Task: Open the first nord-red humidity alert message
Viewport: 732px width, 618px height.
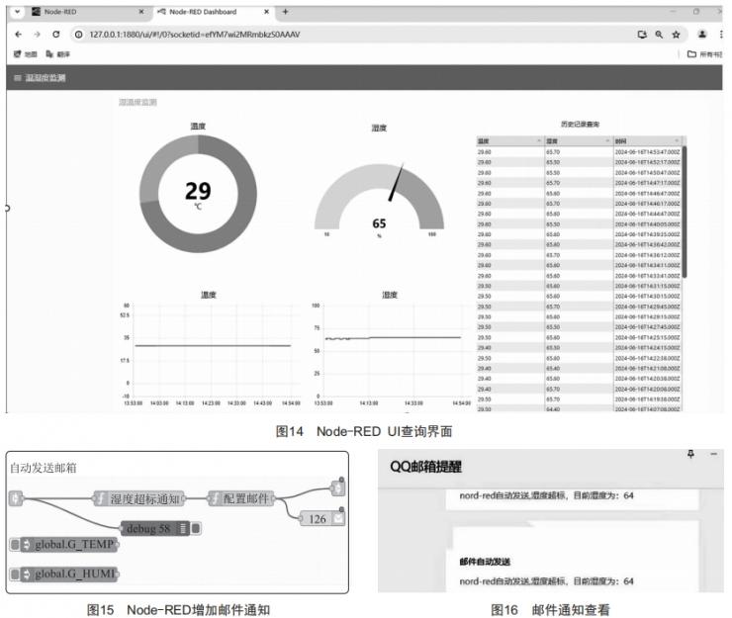Action: [546, 495]
